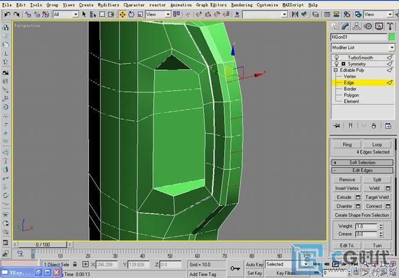
Task: Click the Ring selection button
Action: 347,144
